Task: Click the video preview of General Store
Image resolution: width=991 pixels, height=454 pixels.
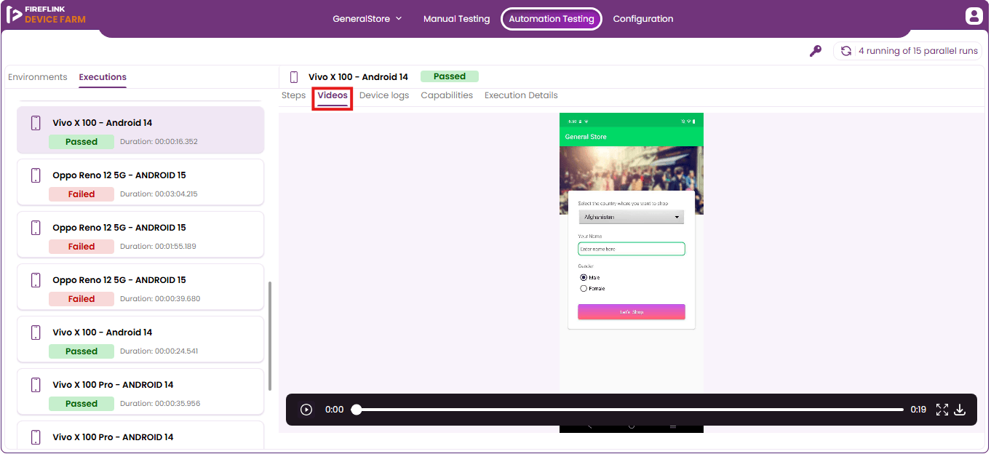Action: (x=632, y=273)
